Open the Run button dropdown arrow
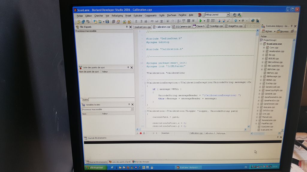Image resolution: width=307 pixels, height=172 pixels. click(204, 21)
